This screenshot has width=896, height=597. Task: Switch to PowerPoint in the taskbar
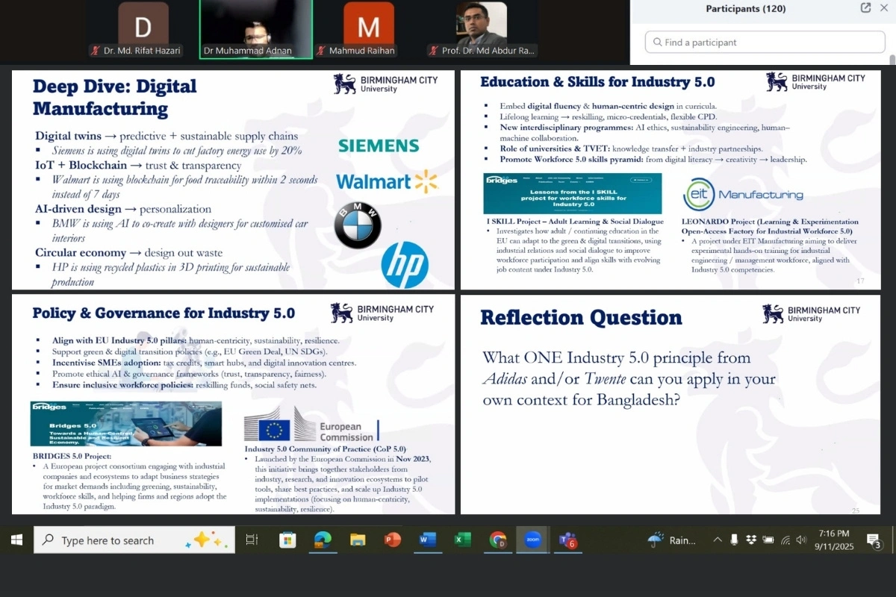click(393, 540)
